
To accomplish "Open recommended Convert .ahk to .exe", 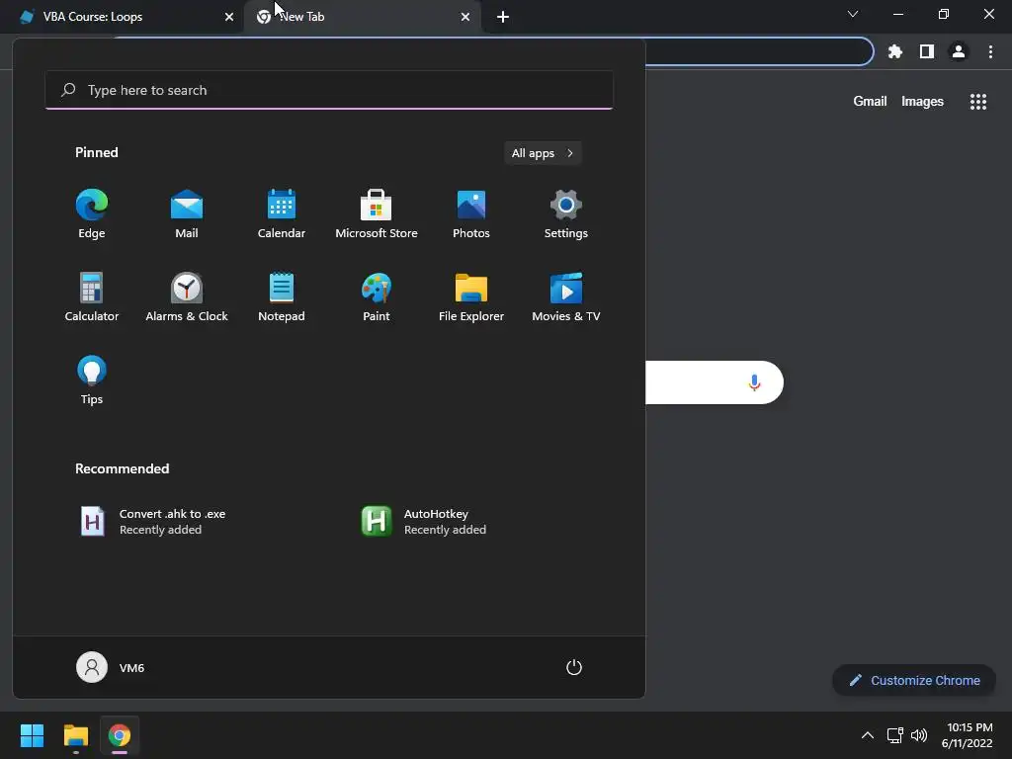I will pyautogui.click(x=153, y=522).
